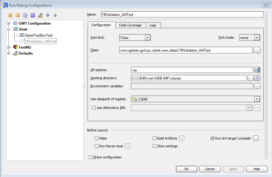Open the Fork mode dropdown
272x177 pixels.
pyautogui.click(x=257, y=37)
